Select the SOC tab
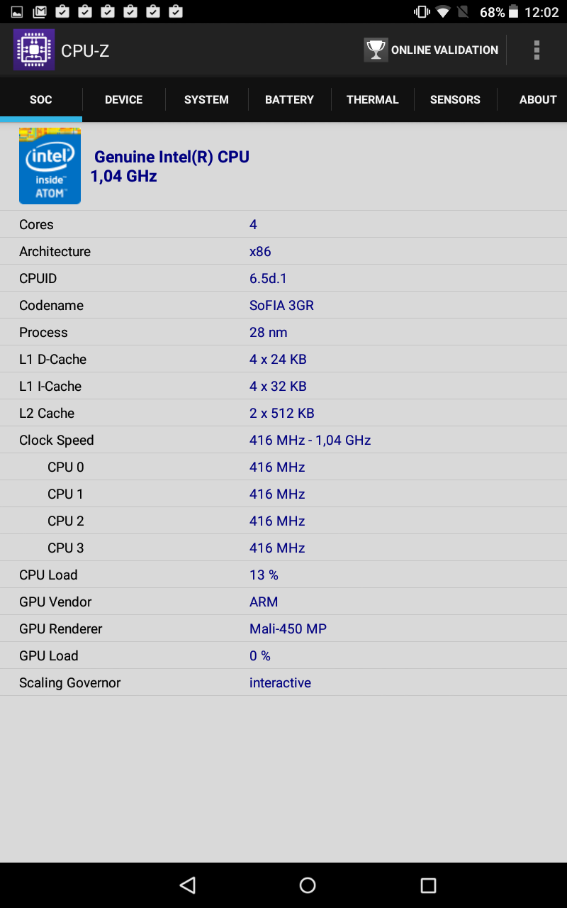This screenshot has width=567, height=908. tap(41, 99)
